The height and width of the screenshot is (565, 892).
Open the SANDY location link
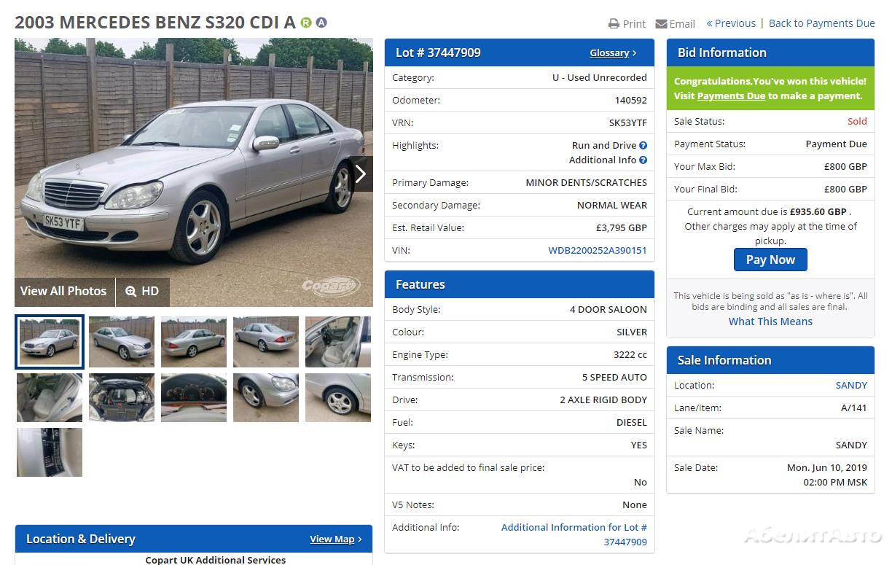(851, 385)
